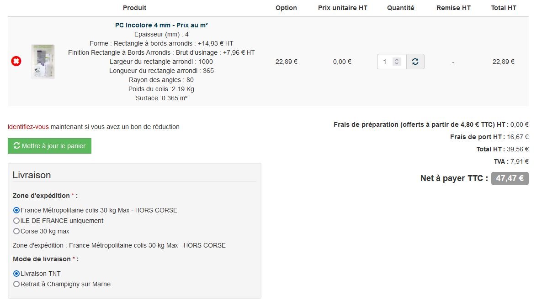Open the PC Incolore 4 mm product link

161,25
